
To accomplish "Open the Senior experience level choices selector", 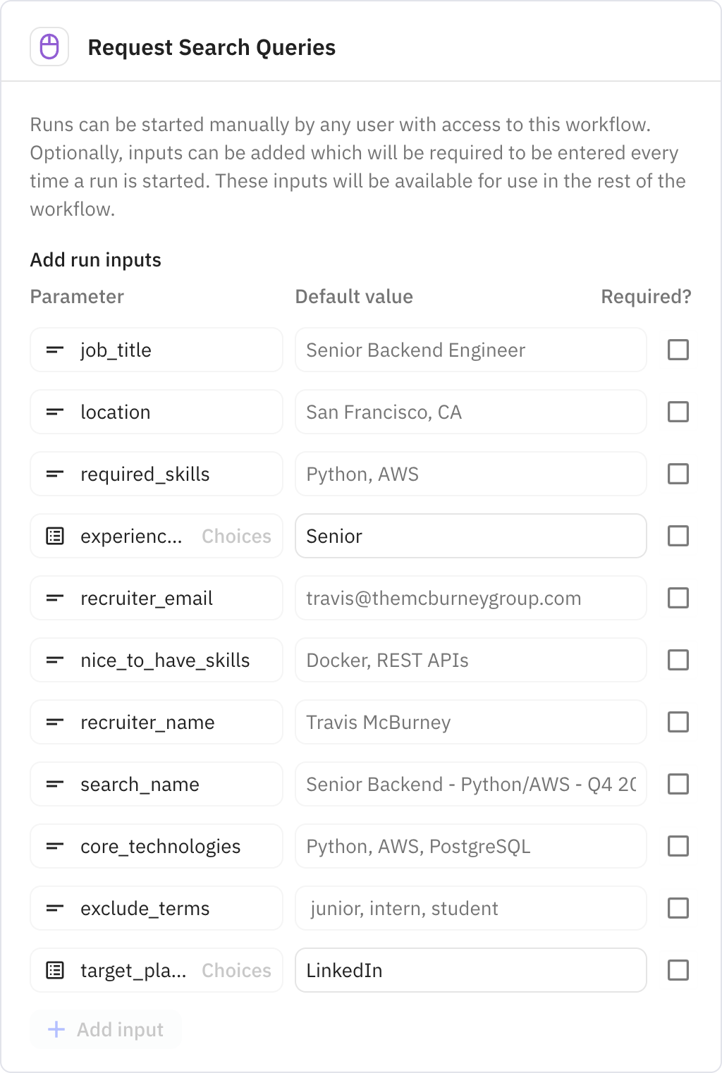I will 470,536.
